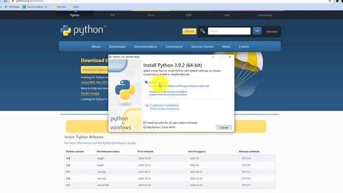Screen dimensions: 343x193
Task: Click the 'Maintenance status' column header
Action: click(108, 151)
